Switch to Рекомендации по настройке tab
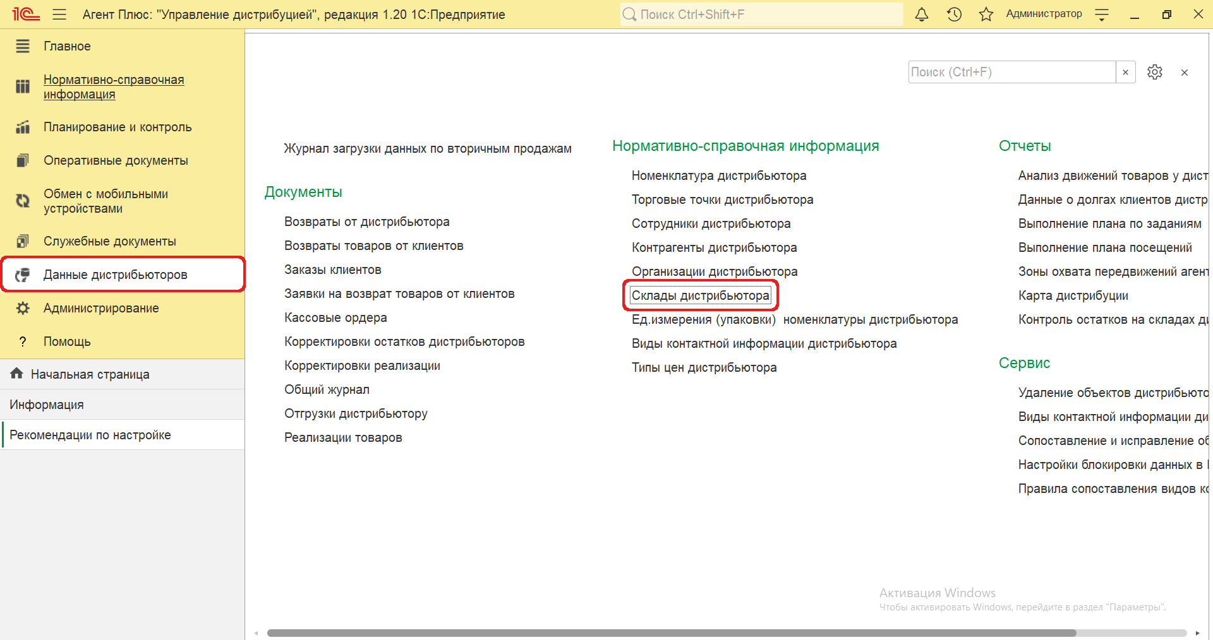 click(x=122, y=435)
